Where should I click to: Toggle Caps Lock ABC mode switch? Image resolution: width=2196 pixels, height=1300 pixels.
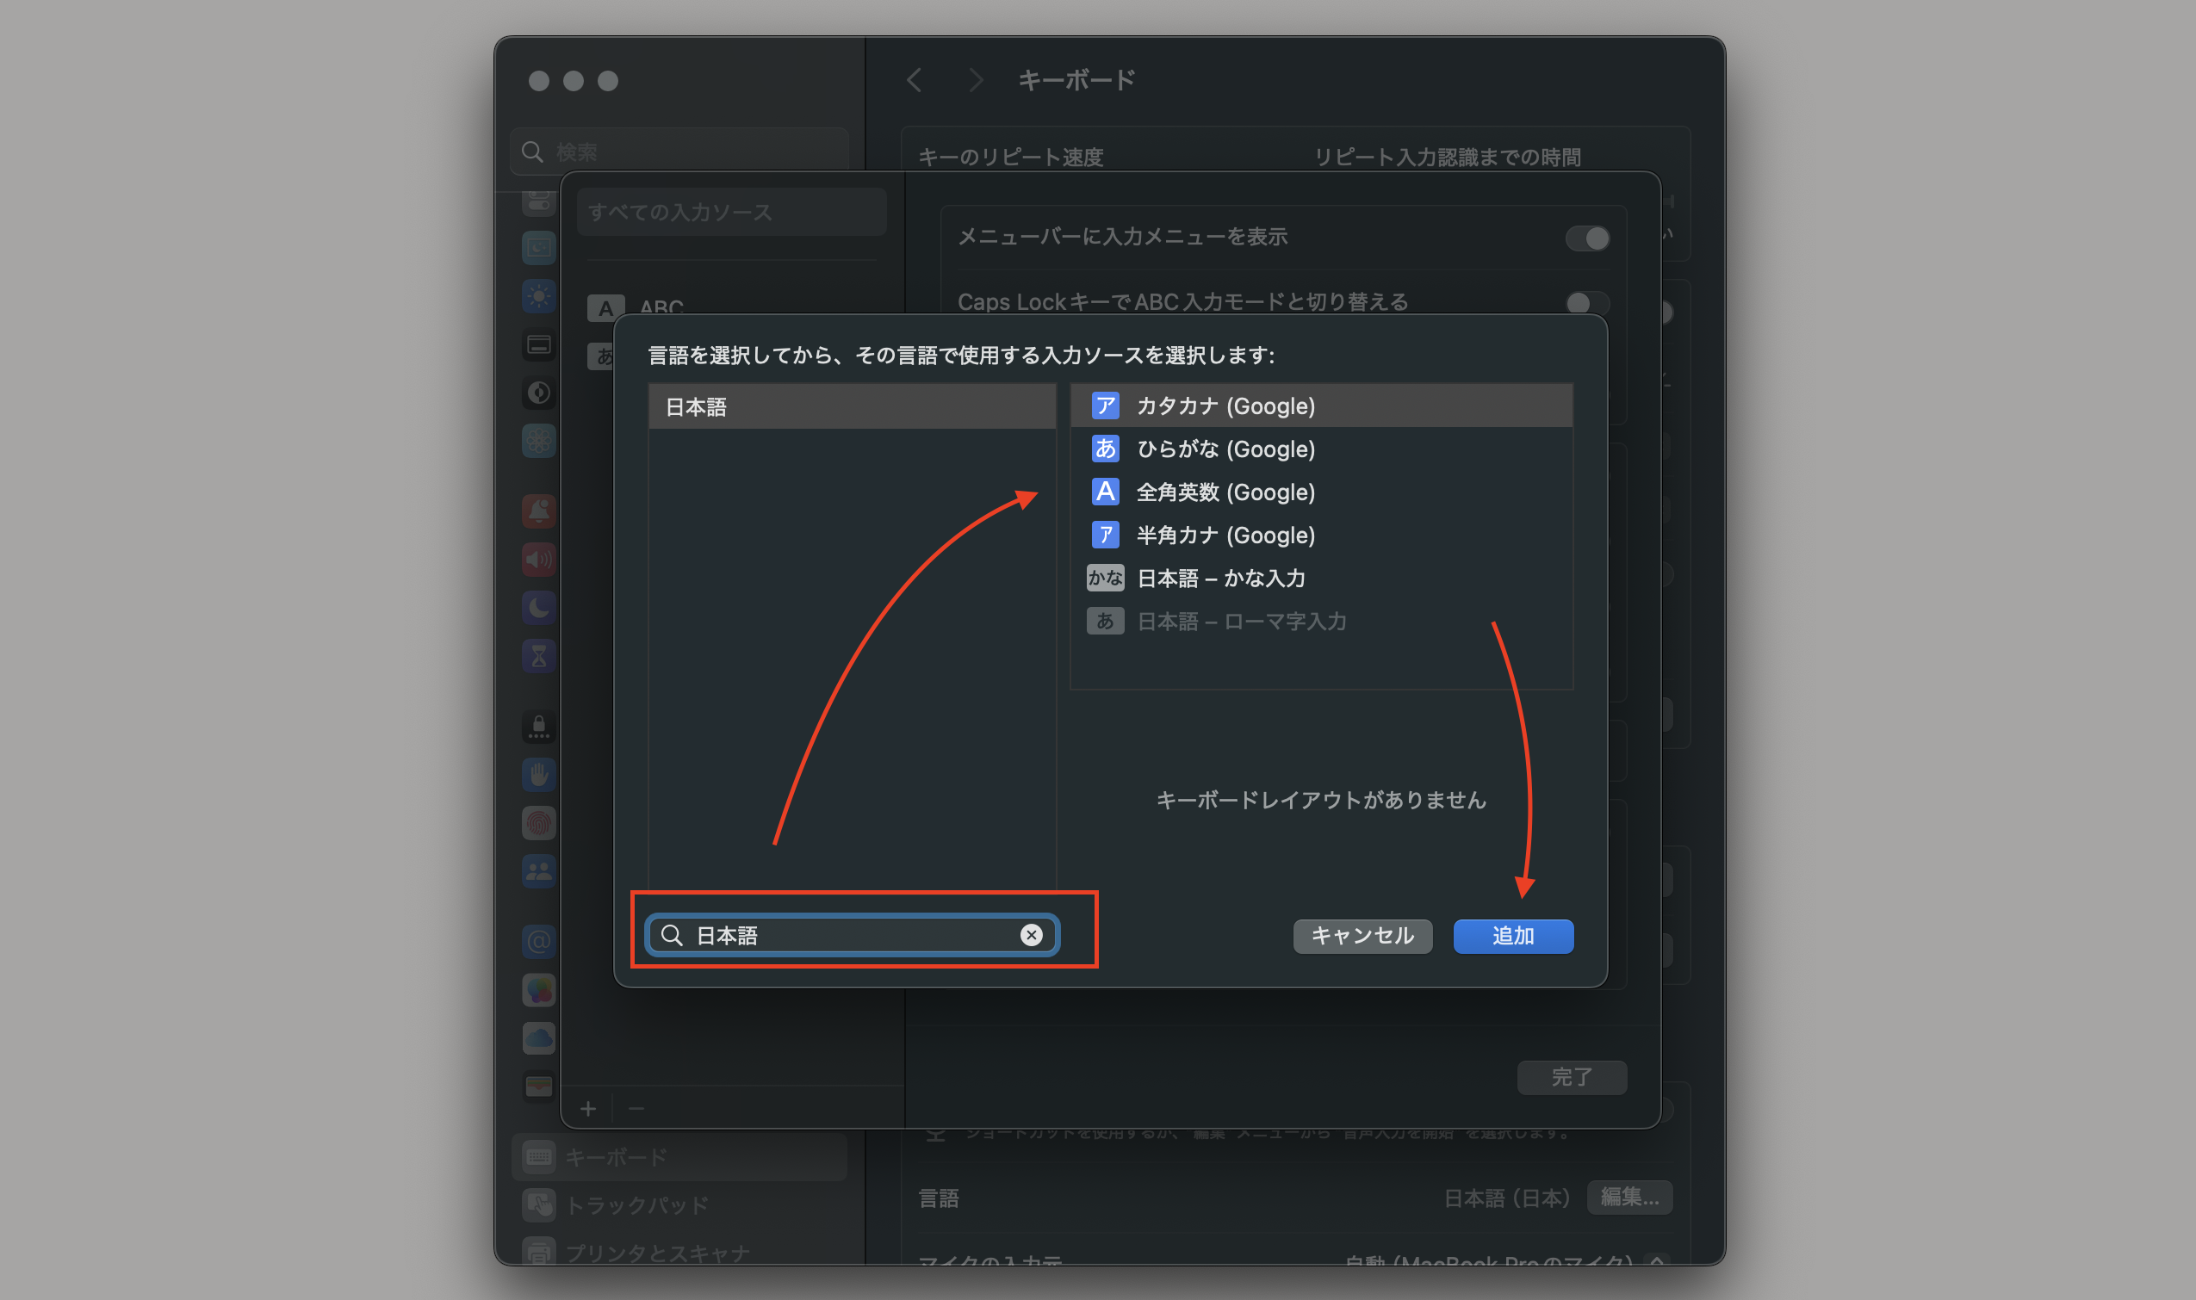pyautogui.click(x=1587, y=303)
